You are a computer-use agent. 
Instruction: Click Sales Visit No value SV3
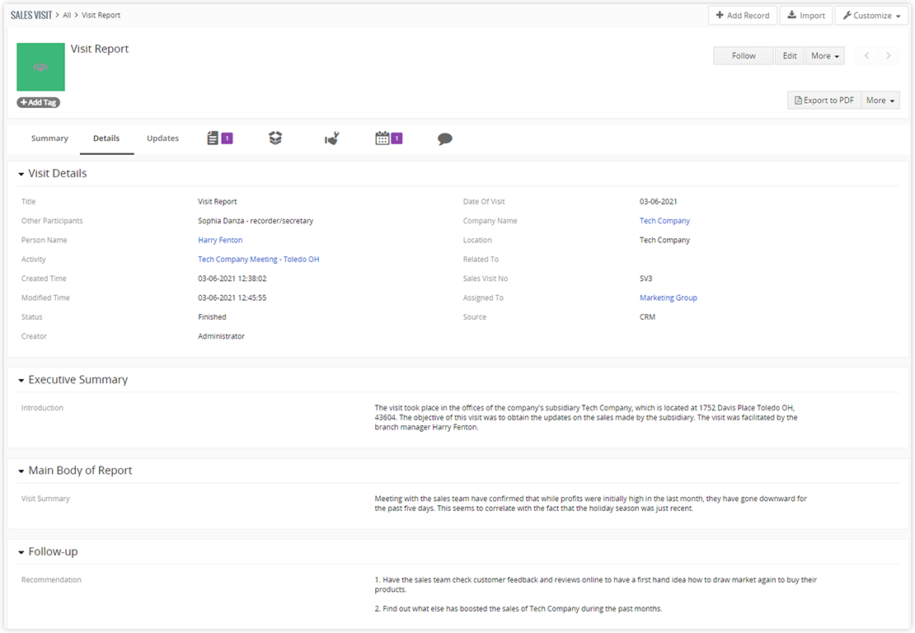646,279
